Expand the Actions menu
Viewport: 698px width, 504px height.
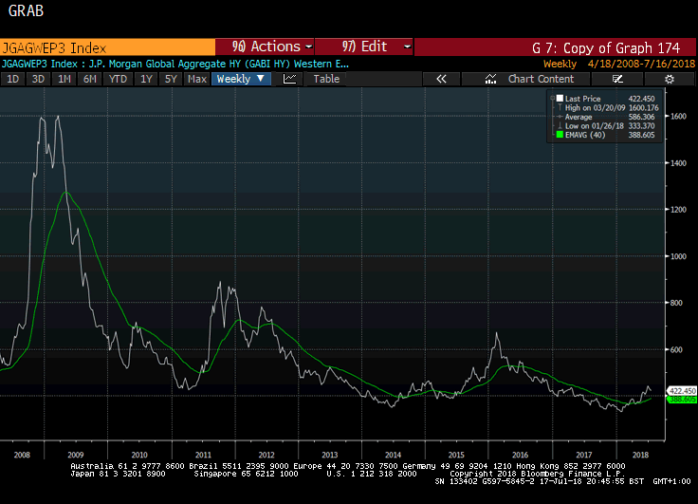coord(266,47)
